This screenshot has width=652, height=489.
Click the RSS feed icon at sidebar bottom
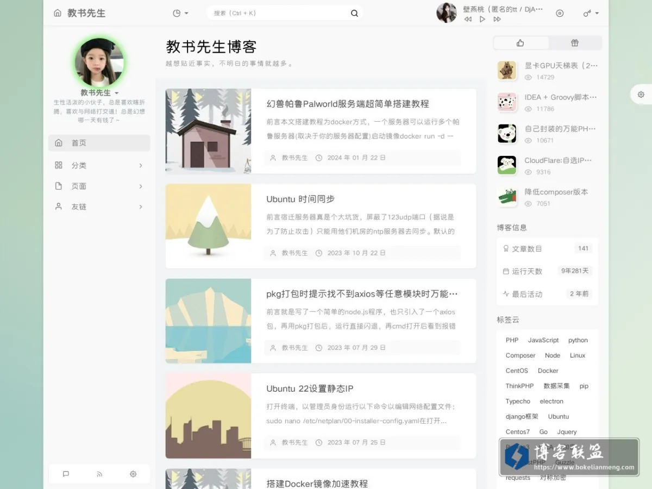(99, 474)
